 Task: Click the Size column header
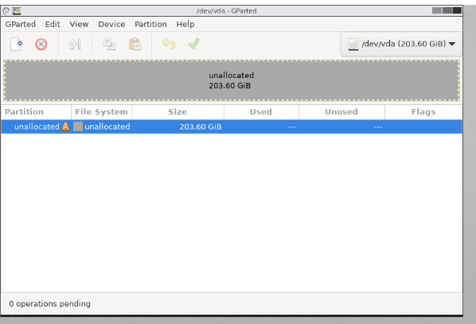(178, 111)
